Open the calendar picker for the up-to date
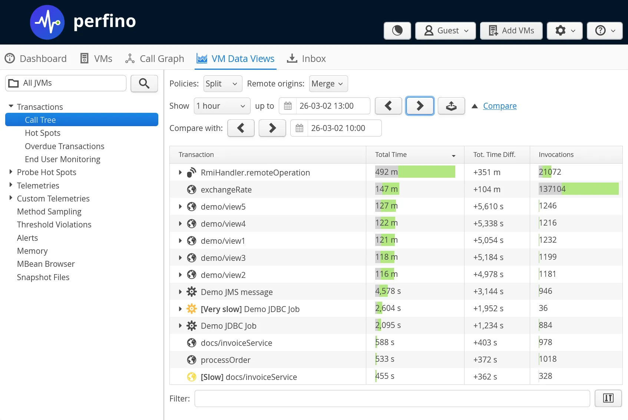This screenshot has height=420, width=628. pos(288,106)
